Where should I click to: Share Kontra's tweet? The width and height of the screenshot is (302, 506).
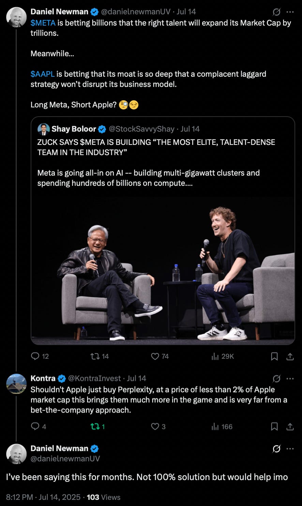coord(290,427)
